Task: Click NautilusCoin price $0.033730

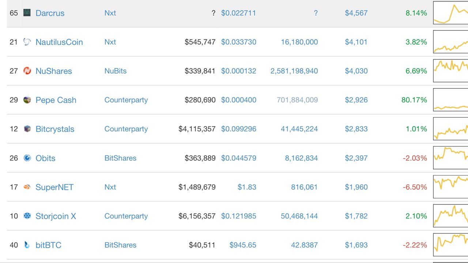Action: click(x=239, y=42)
